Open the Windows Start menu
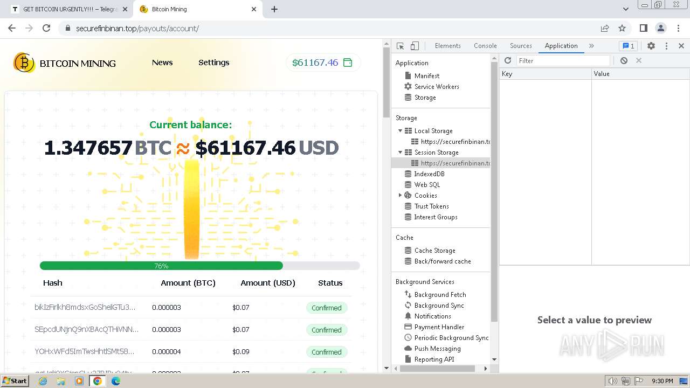 tap(15, 380)
